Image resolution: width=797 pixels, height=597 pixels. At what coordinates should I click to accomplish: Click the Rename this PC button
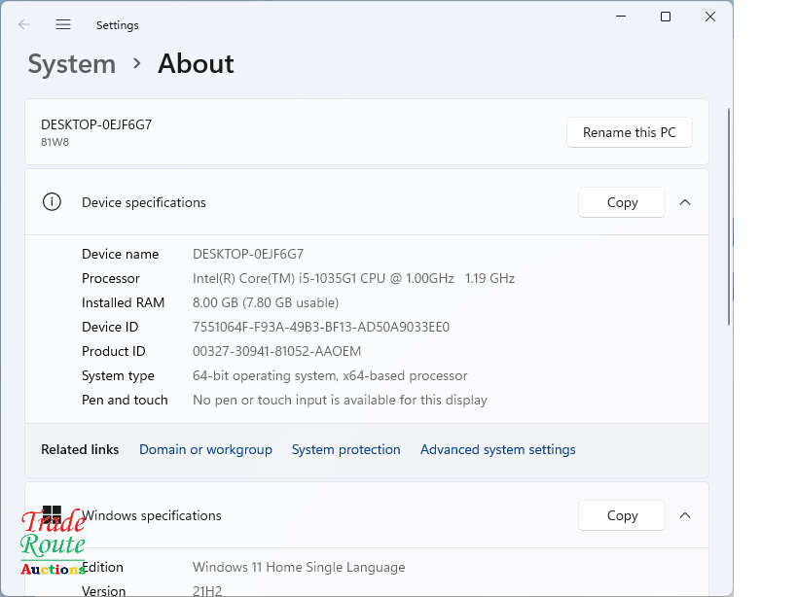click(x=629, y=132)
